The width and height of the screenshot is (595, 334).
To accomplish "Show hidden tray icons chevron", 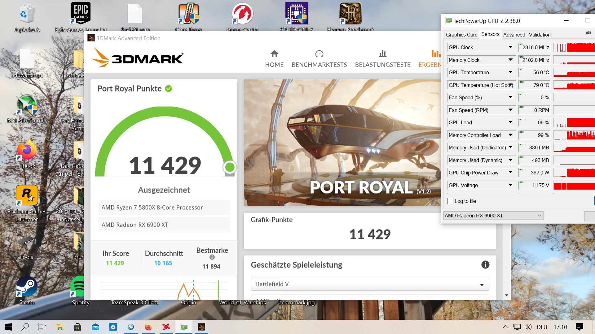I will (x=505, y=327).
